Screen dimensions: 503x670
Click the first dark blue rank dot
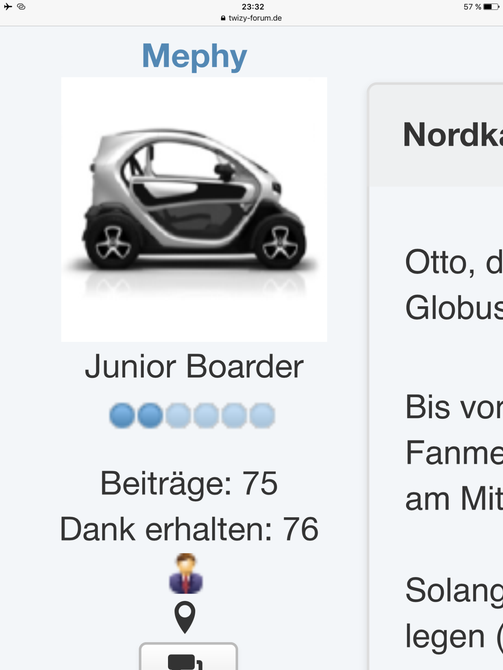[x=122, y=416]
